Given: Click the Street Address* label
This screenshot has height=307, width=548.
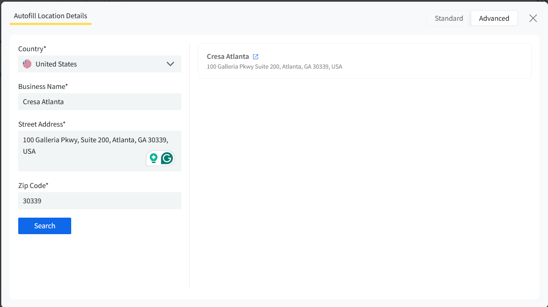Looking at the screenshot, I should (x=42, y=124).
